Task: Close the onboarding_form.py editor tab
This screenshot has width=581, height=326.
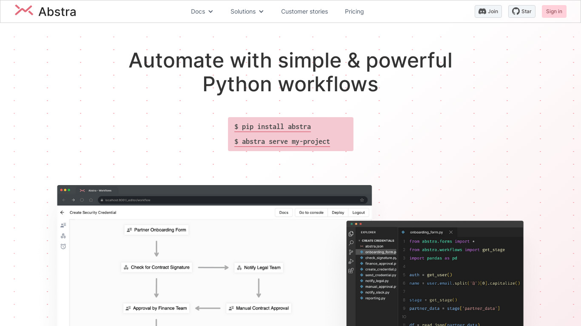Action: [451, 232]
